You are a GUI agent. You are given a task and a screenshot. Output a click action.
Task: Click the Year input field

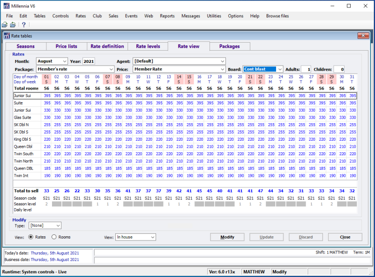pyautogui.click(x=89, y=61)
